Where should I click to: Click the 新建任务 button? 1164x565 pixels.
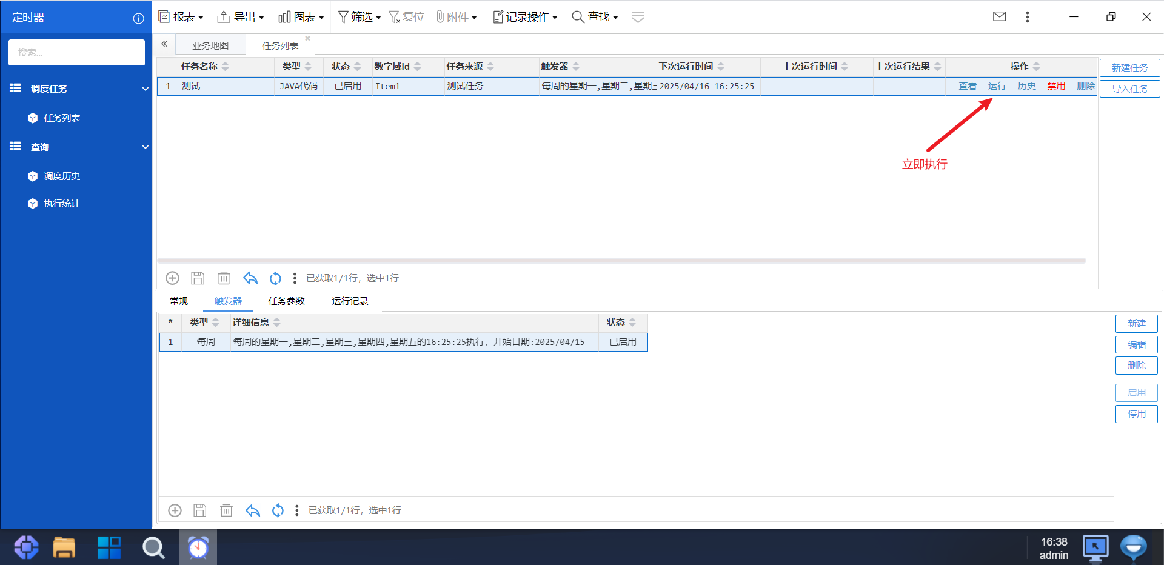1130,67
